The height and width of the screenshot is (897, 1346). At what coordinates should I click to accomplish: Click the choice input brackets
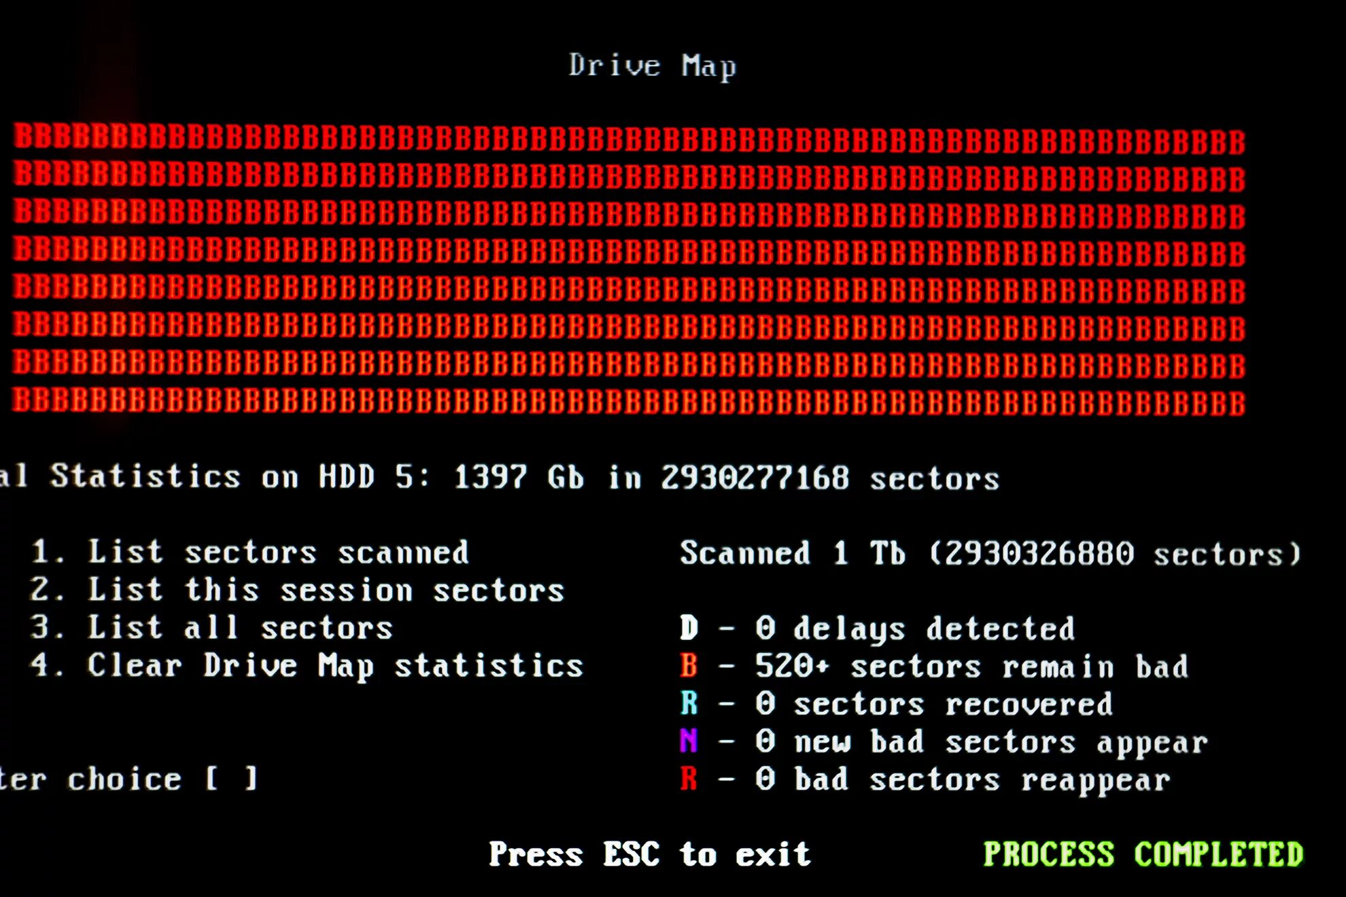pyautogui.click(x=231, y=779)
